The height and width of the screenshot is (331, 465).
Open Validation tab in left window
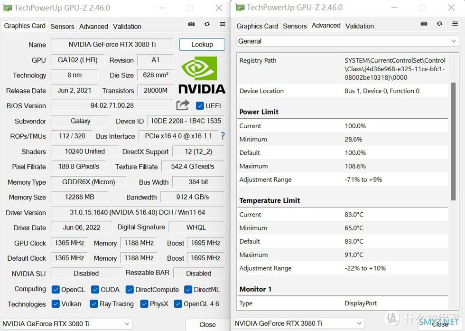127,27
